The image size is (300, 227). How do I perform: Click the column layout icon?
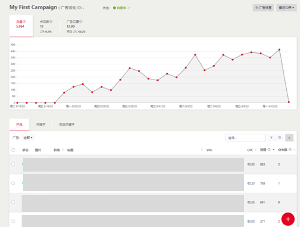point(280,138)
